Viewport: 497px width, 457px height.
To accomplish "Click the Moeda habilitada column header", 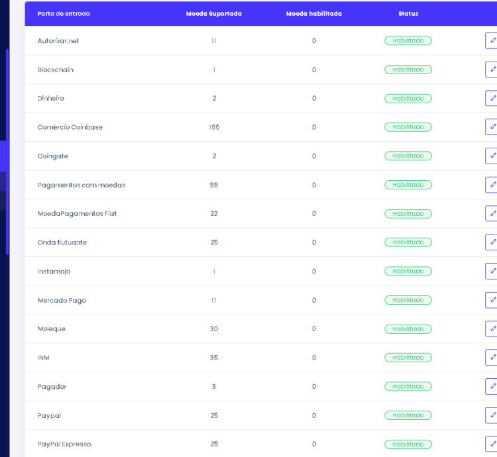I will (x=314, y=14).
